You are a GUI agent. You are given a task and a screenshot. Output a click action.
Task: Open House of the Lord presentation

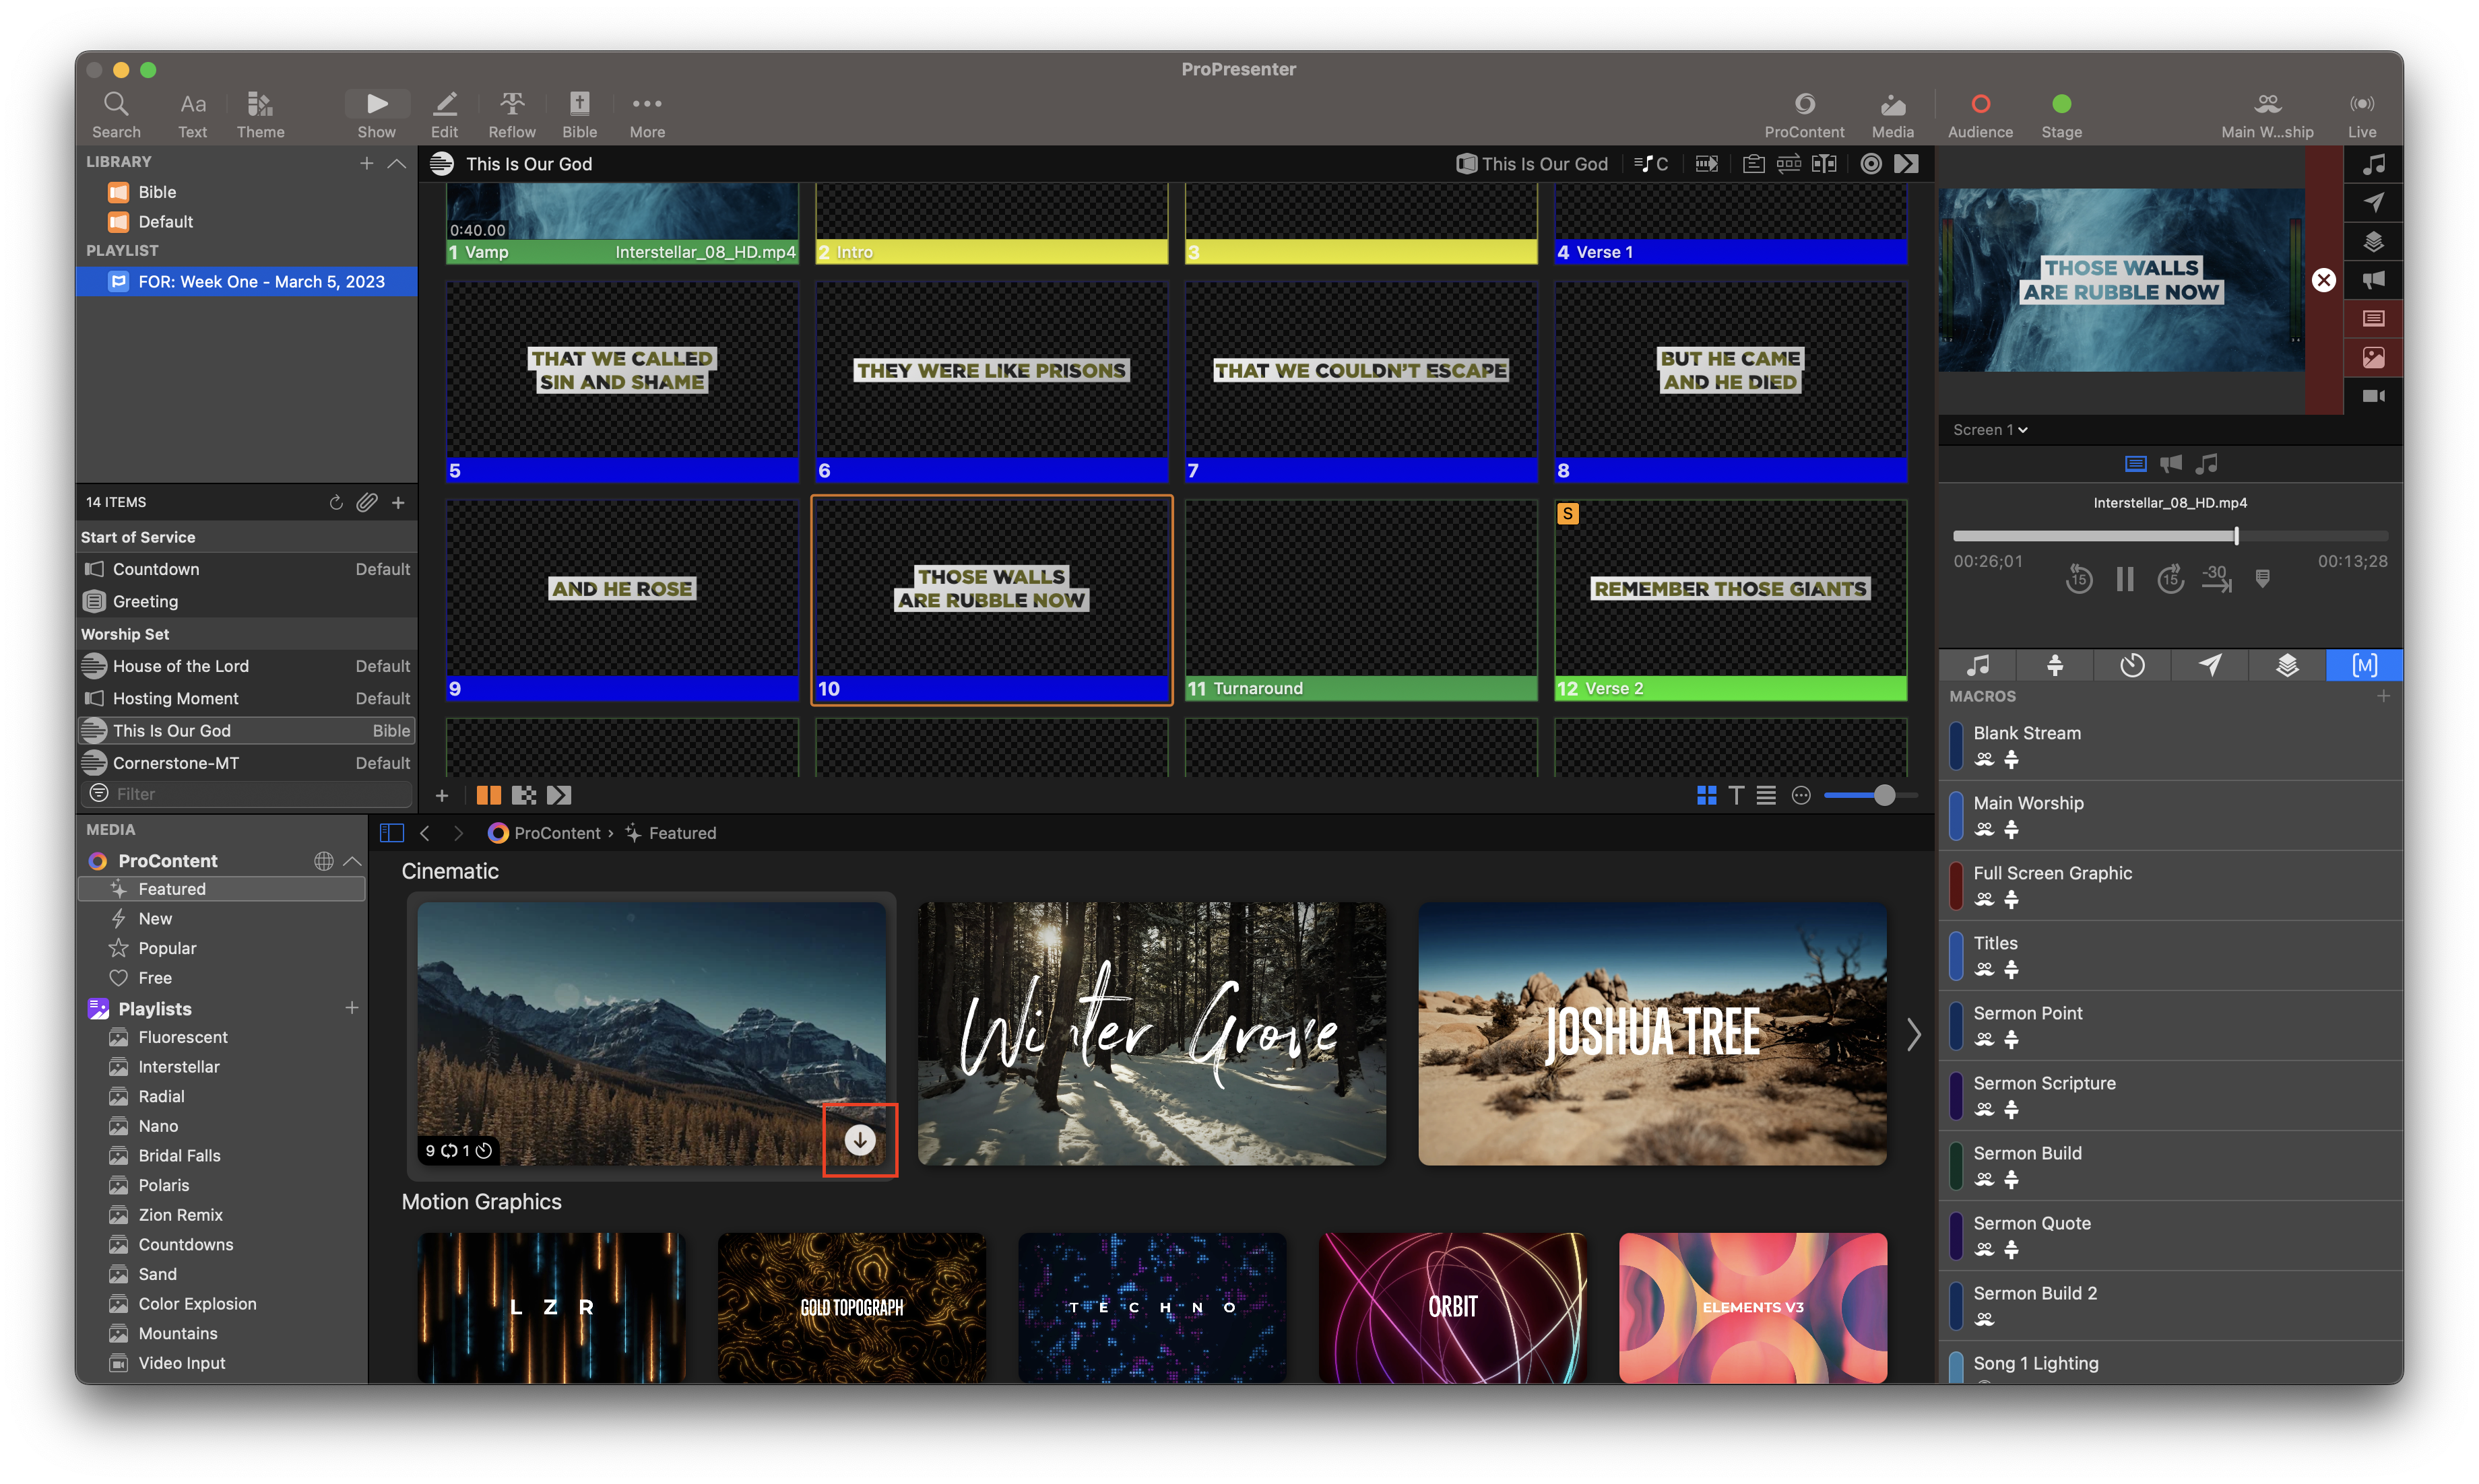point(246,666)
